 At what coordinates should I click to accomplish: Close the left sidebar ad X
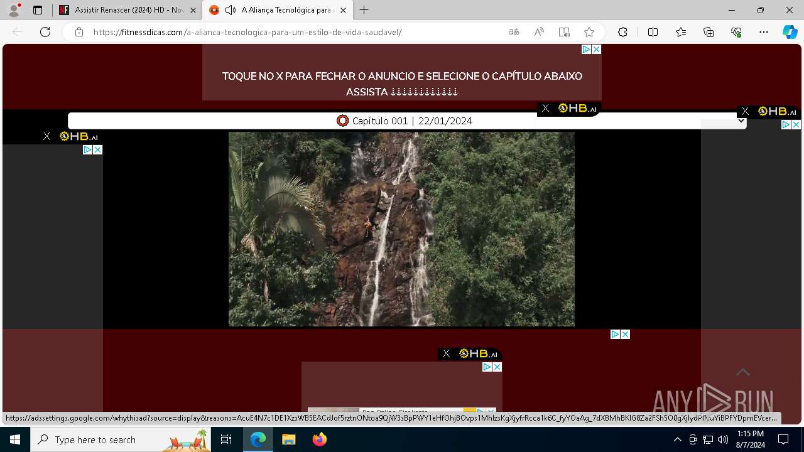[97, 149]
